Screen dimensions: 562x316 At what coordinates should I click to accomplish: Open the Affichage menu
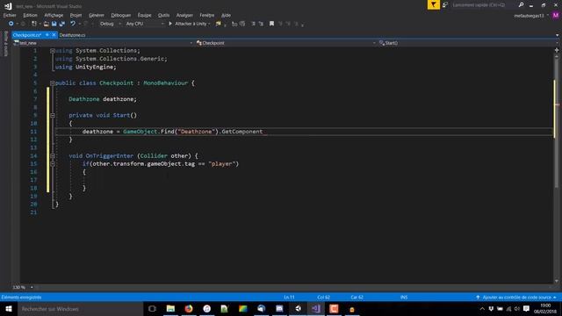click(54, 15)
